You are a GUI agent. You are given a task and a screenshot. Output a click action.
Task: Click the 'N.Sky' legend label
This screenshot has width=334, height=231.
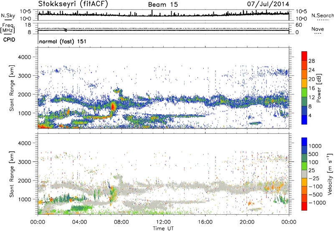tap(8, 15)
